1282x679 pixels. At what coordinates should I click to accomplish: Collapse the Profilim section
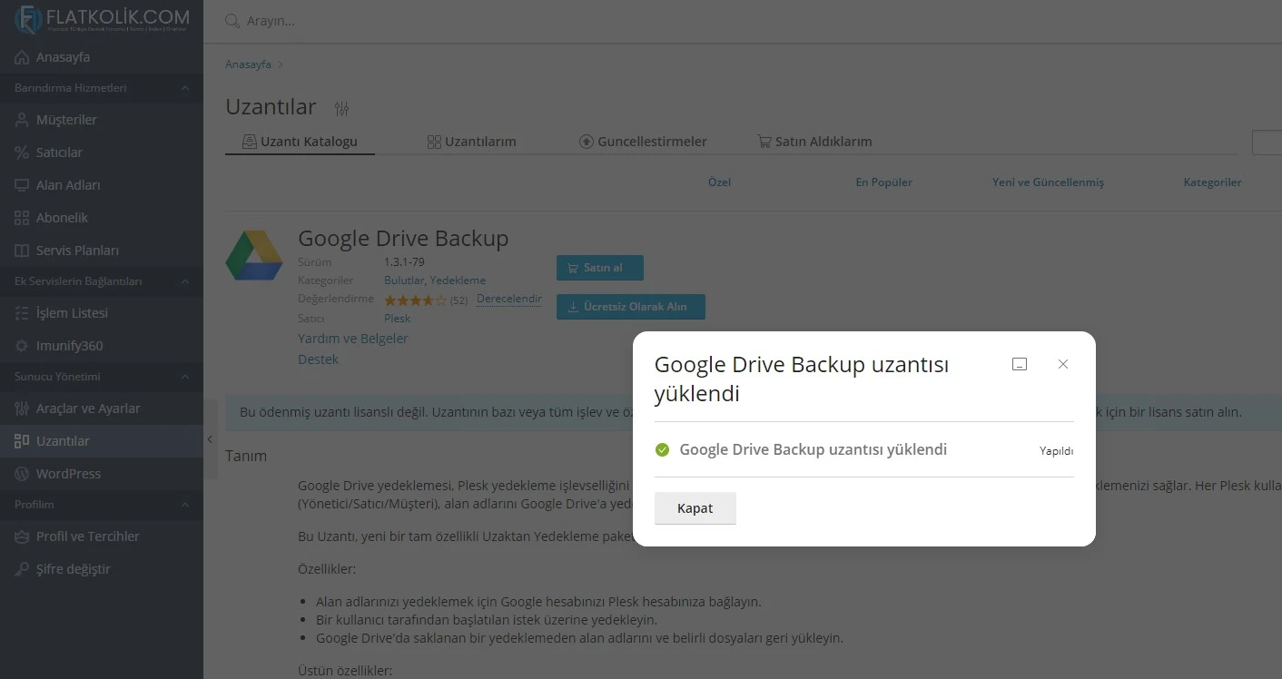coord(185,505)
